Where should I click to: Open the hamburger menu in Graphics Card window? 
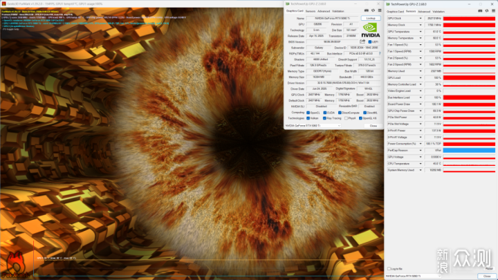(380, 11)
